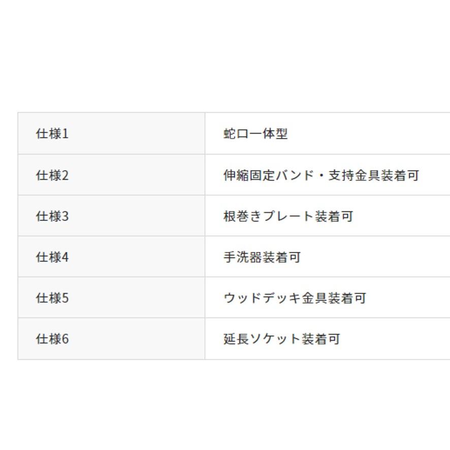This screenshot has height=450, width=450.
Task: Click the word プレート in 仕様3 row
Action: pos(288,216)
